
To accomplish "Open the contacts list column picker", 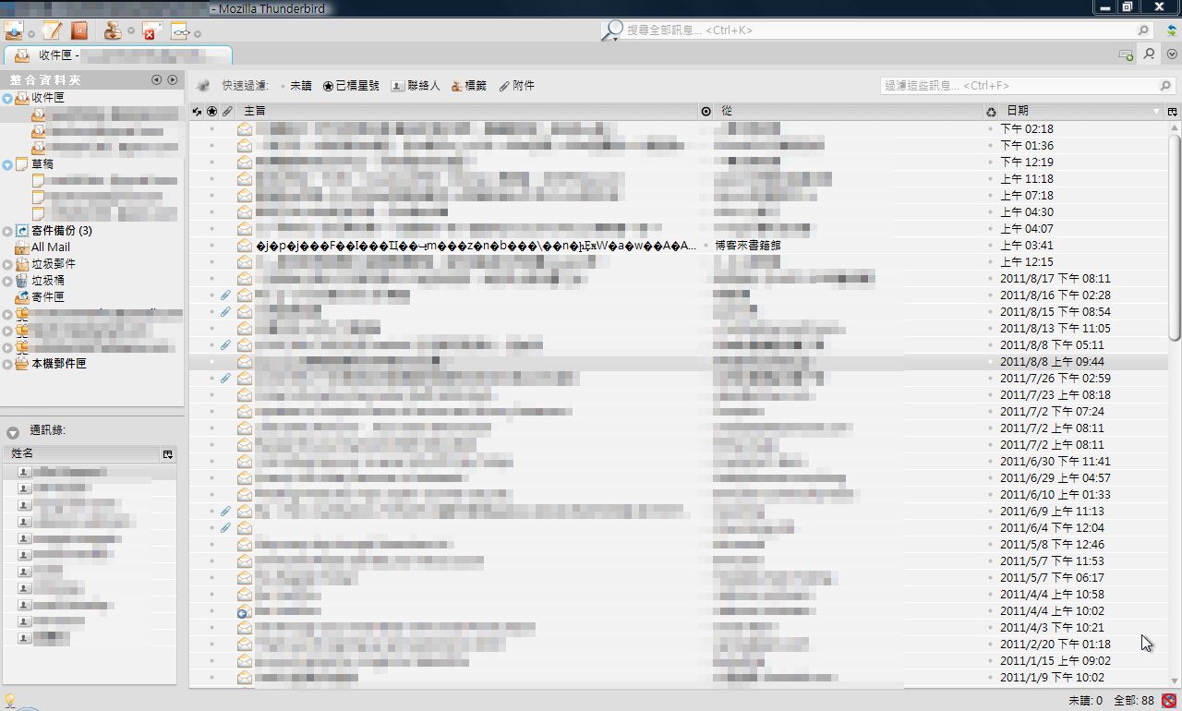I will tap(168, 454).
